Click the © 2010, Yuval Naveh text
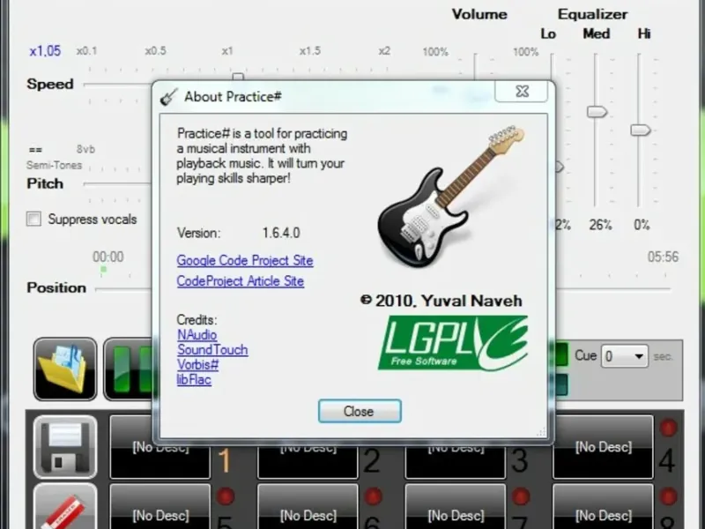The height and width of the screenshot is (529, 705). click(442, 301)
